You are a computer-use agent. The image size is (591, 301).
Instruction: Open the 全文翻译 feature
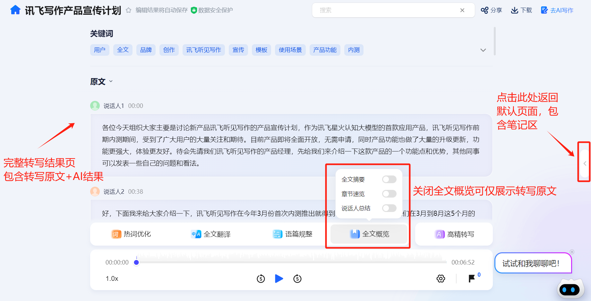coord(211,234)
